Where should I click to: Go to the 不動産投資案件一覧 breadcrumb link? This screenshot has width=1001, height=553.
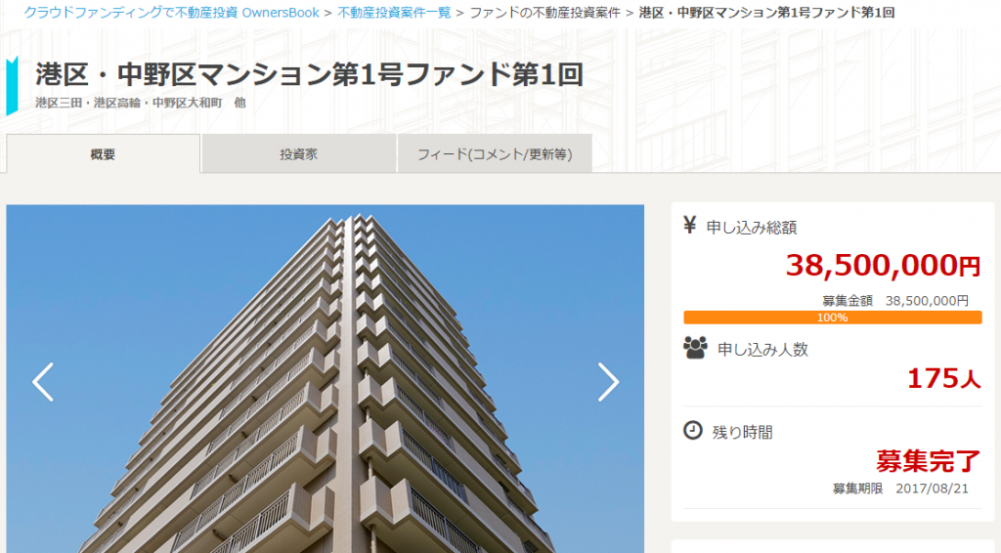(x=394, y=12)
